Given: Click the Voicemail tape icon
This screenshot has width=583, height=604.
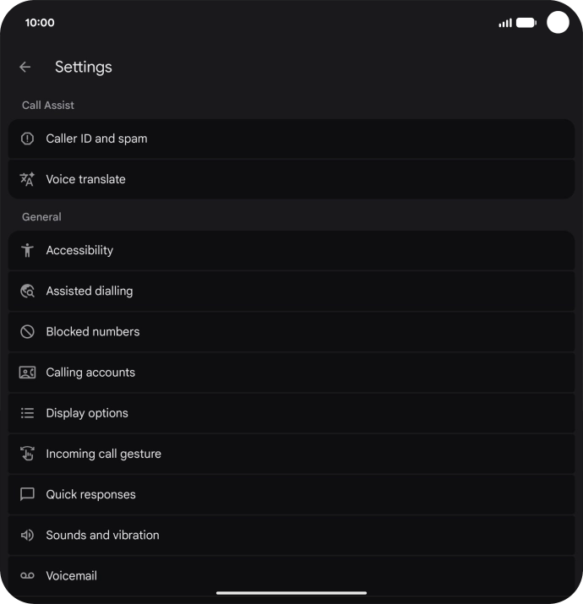Looking at the screenshot, I should point(27,575).
